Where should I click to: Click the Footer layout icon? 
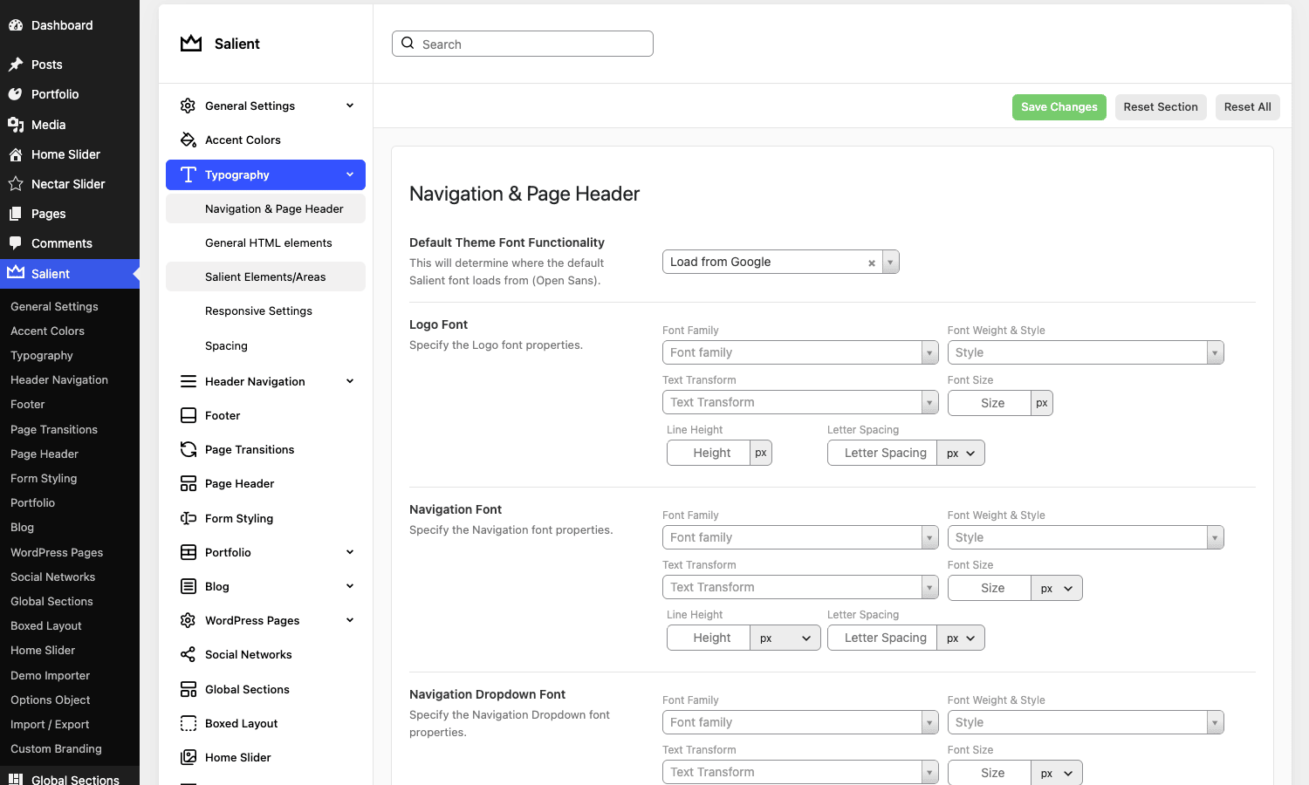188,415
